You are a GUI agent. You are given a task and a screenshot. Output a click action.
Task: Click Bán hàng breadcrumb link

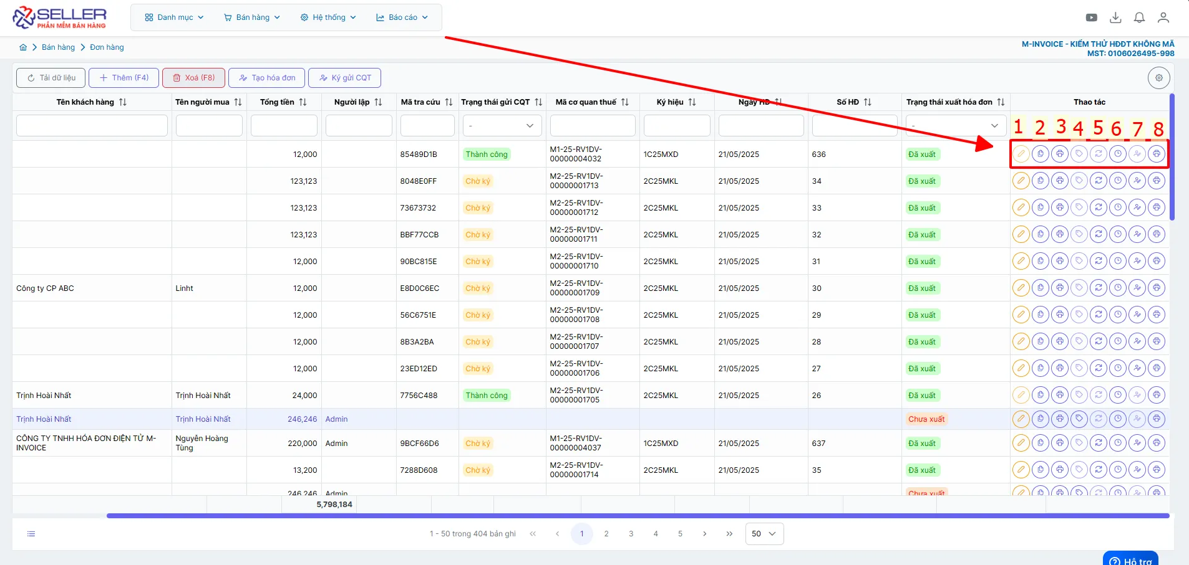pyautogui.click(x=58, y=47)
